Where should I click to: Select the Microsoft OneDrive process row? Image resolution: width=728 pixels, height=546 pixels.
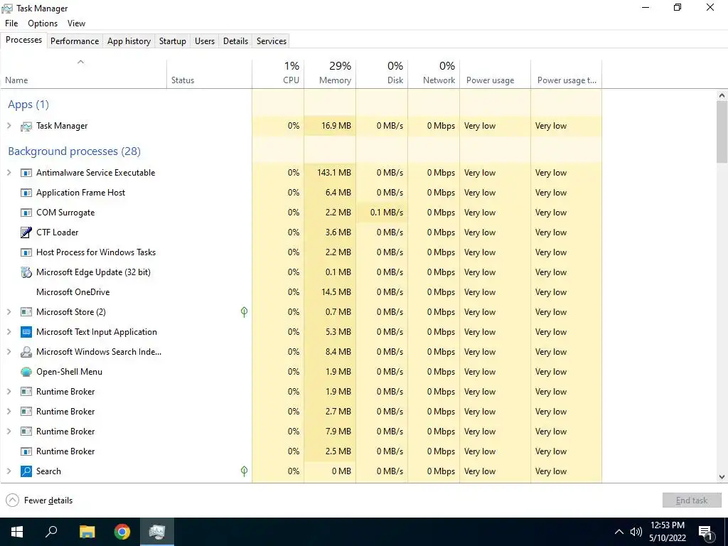(x=301, y=292)
